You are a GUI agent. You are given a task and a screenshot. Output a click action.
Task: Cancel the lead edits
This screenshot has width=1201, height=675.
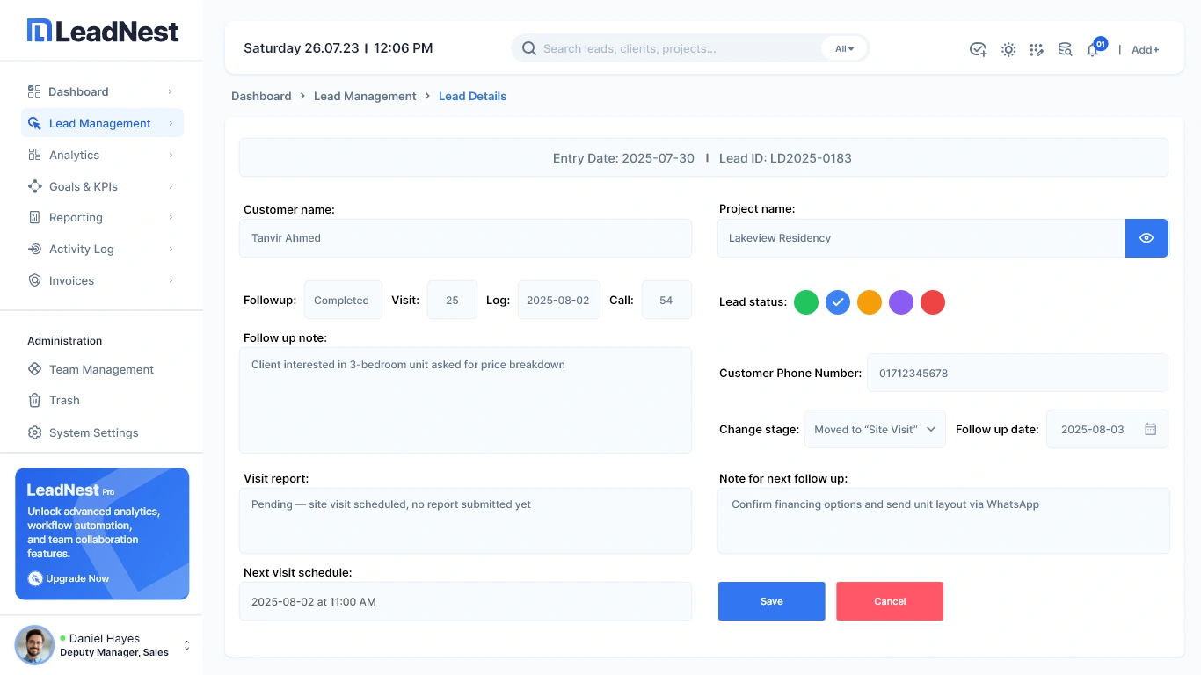pos(890,601)
